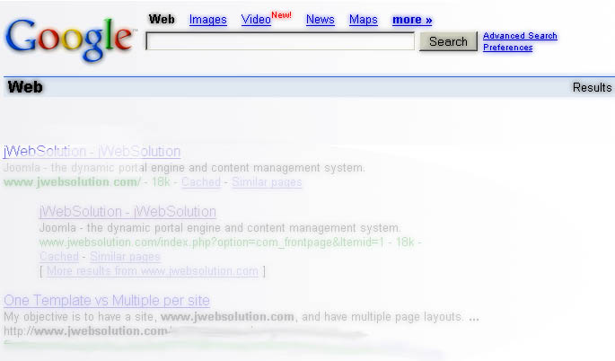Click the index.php?option=com_frontpage URL text
This screenshot has height=361, width=615.
click(212, 242)
